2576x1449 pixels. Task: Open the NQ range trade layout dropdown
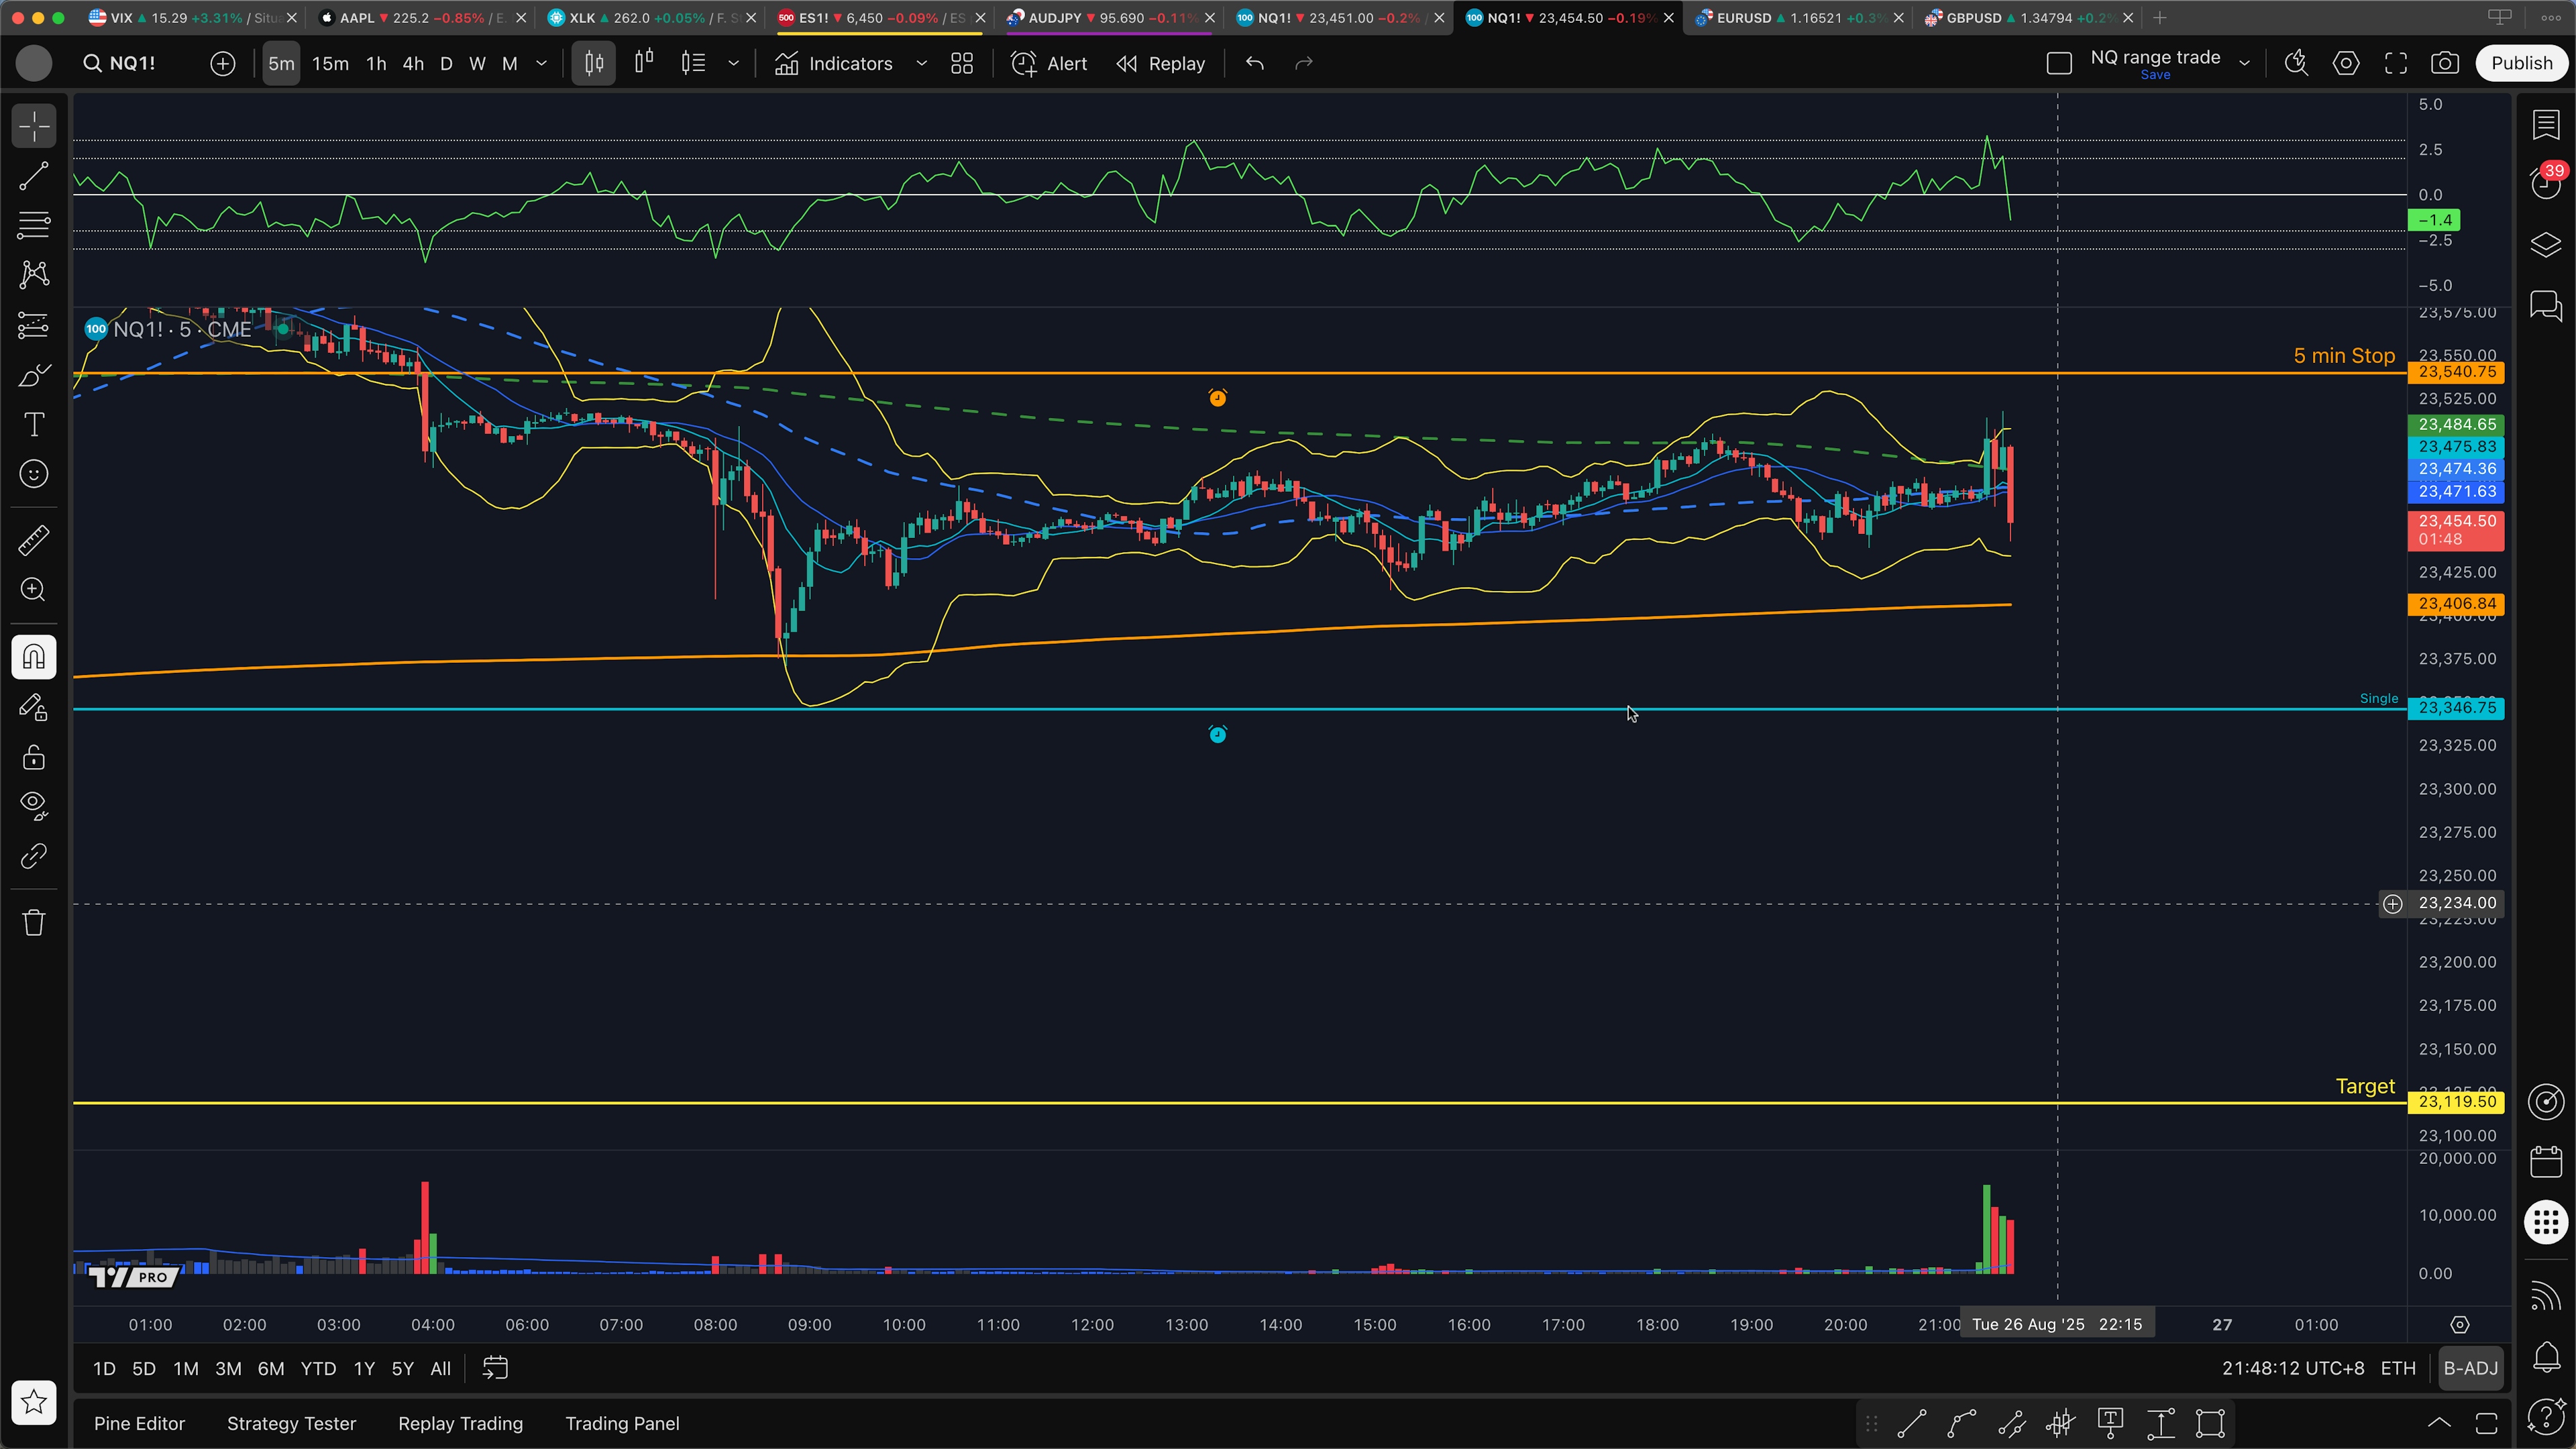pos(2245,63)
